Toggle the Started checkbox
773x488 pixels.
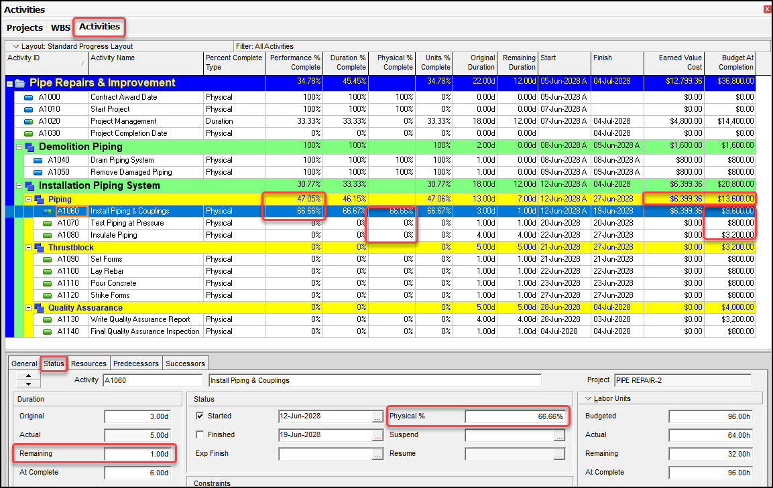[x=200, y=416]
